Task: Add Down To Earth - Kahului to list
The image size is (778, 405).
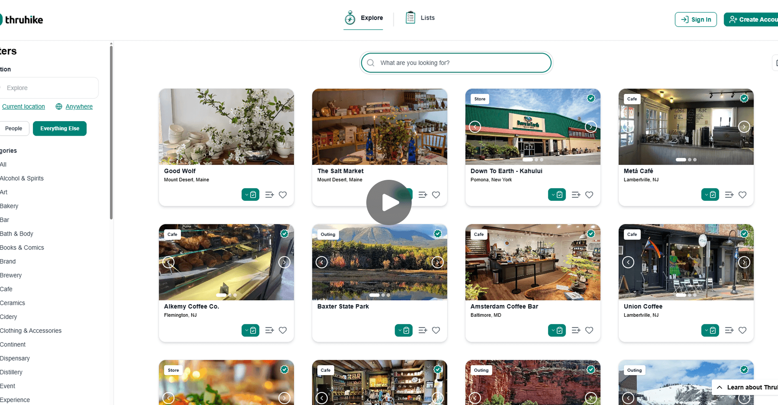Action: (x=576, y=195)
